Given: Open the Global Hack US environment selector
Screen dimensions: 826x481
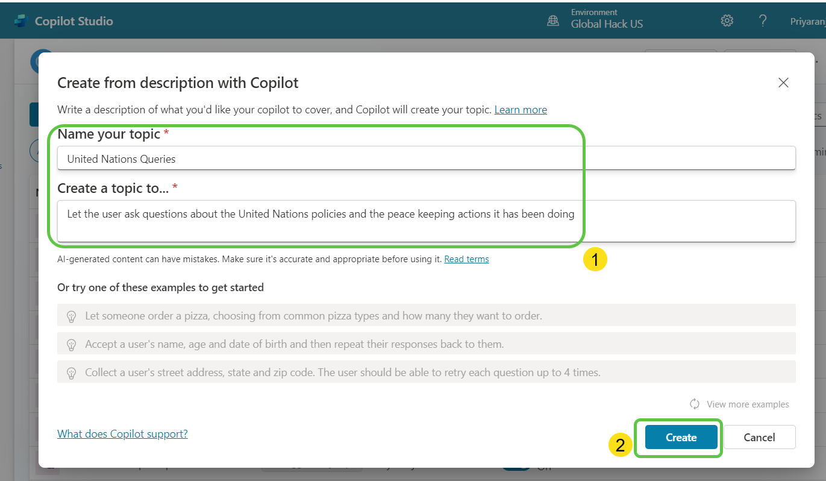Looking at the screenshot, I should [x=607, y=24].
